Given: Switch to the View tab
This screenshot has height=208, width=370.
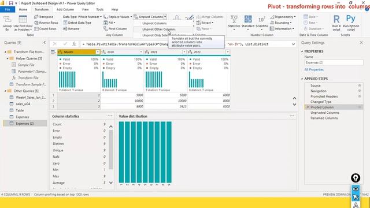Looking at the screenshot, I should [85, 9].
